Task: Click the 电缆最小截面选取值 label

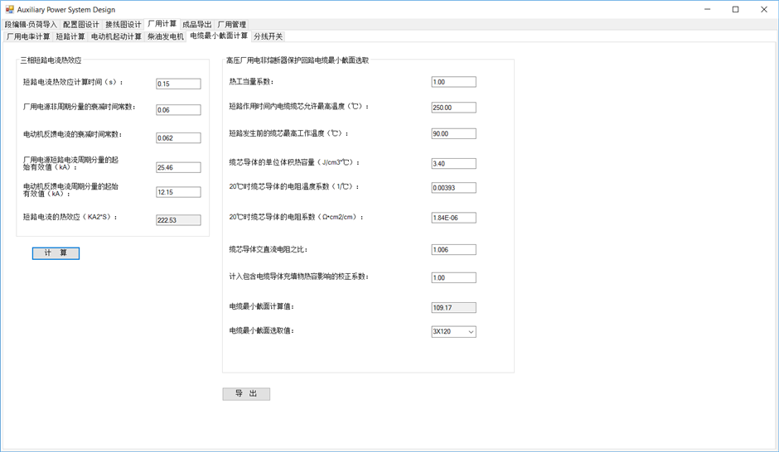Action: click(262, 330)
